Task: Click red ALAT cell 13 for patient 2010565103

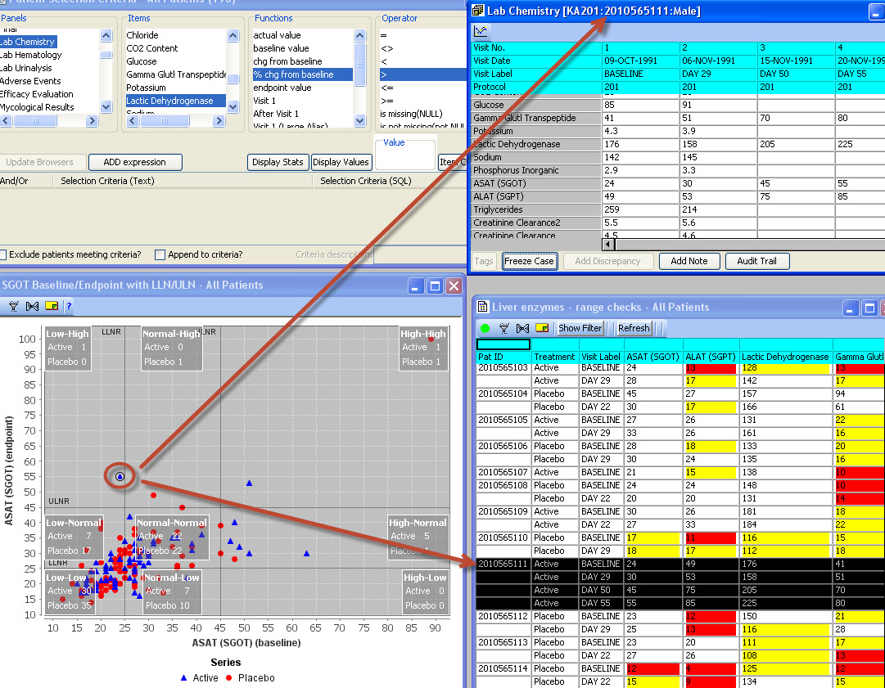Action: tap(710, 367)
